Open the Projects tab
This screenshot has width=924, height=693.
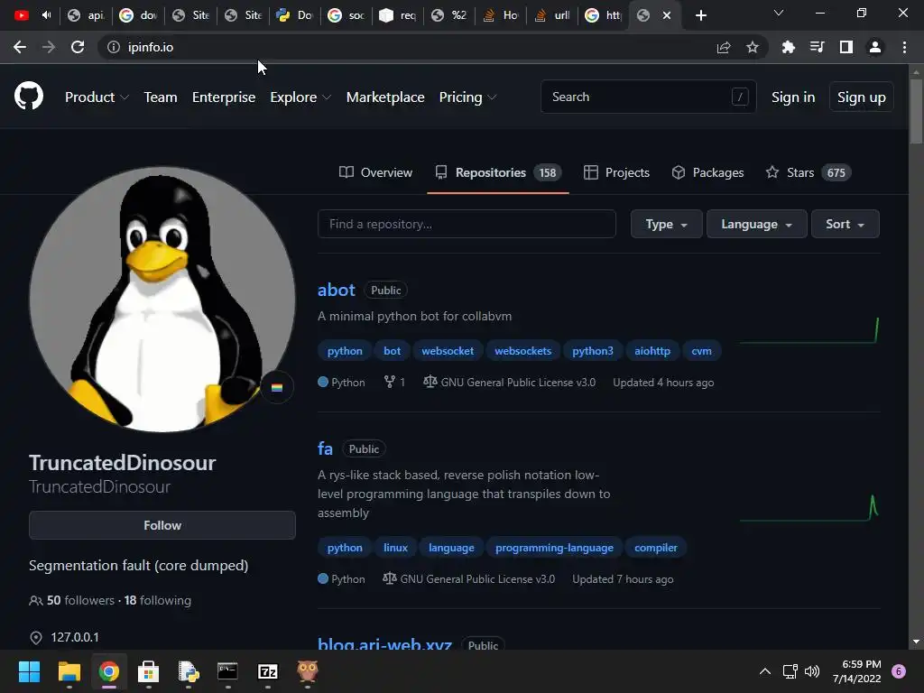point(616,172)
